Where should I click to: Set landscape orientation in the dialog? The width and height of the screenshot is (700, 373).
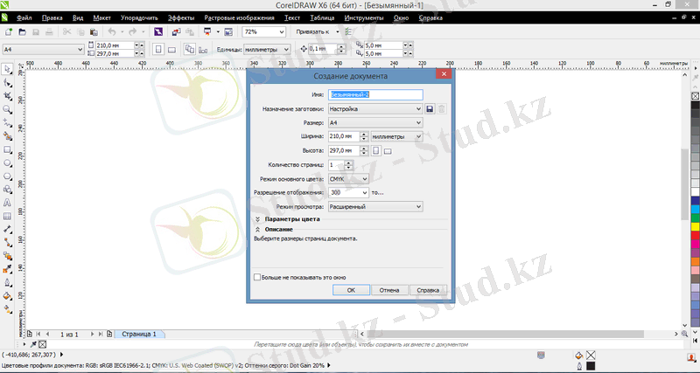(x=388, y=151)
